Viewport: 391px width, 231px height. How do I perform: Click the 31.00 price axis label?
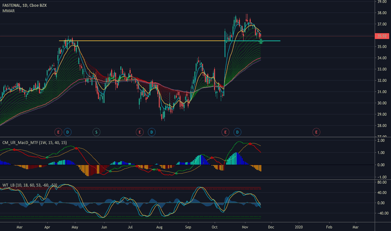coord(382,92)
